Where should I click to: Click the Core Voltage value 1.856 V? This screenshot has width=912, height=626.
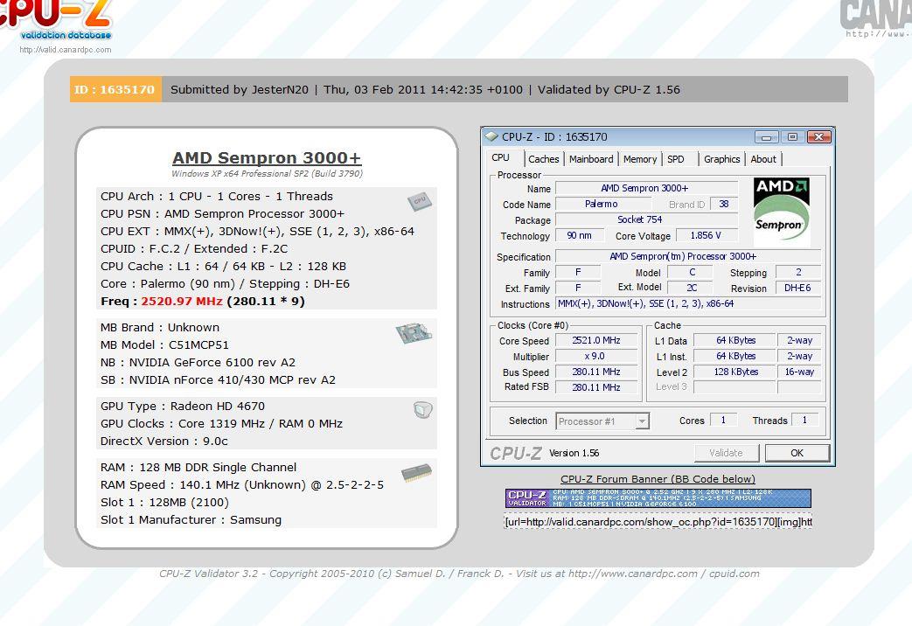pos(706,235)
